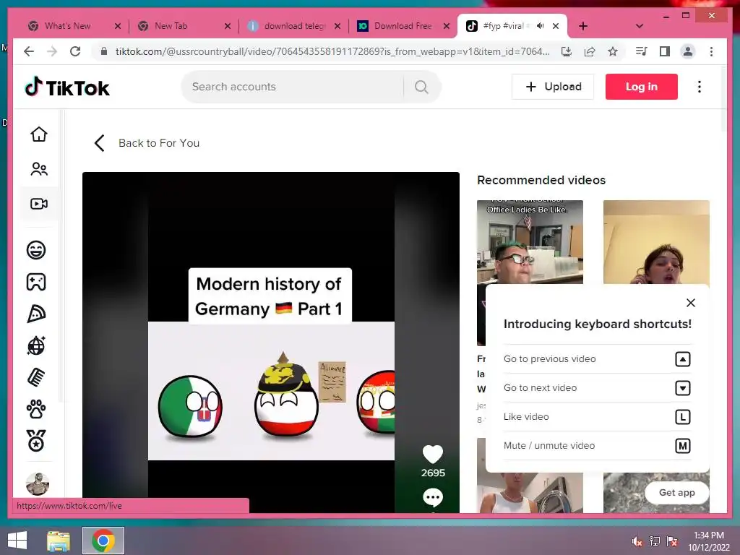
Task: Click the browser back arrow
Action: point(29,51)
